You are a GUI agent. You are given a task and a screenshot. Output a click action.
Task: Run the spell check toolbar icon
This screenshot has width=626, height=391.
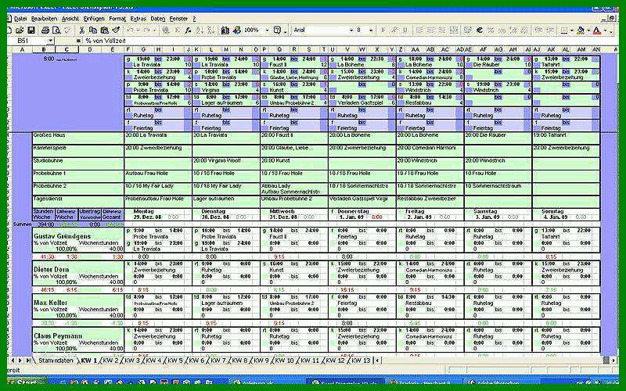click(x=67, y=30)
